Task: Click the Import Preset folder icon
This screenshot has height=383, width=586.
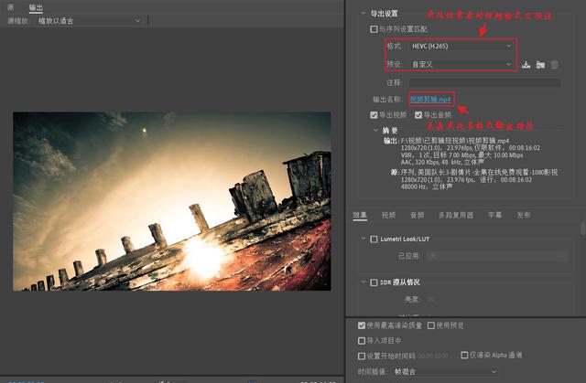Action: [x=540, y=65]
